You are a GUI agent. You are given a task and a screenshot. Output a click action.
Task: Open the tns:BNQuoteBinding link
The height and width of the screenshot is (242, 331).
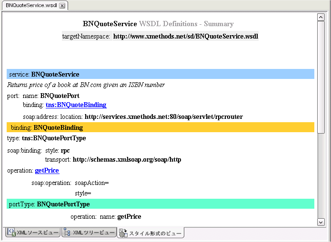[76, 105]
